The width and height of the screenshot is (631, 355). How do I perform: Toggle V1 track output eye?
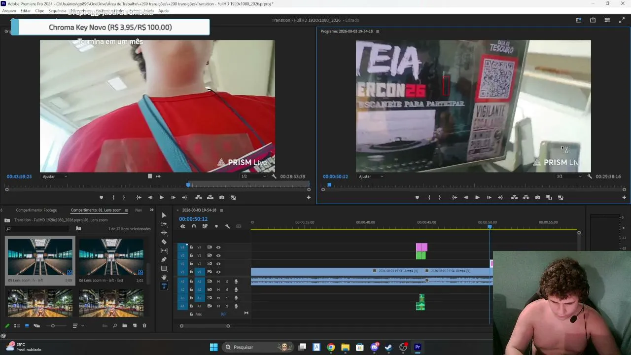pos(218,272)
